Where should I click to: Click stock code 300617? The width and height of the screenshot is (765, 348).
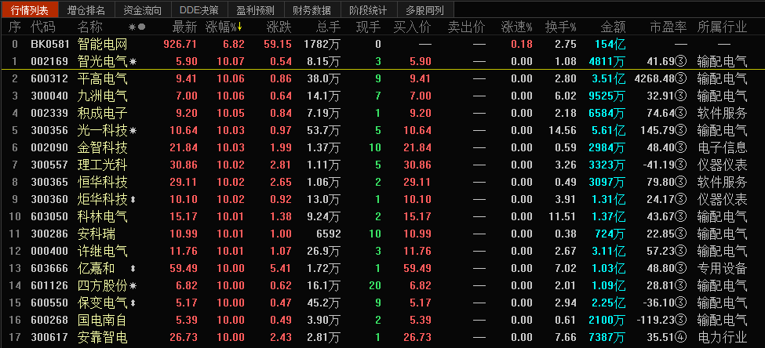coord(49,337)
